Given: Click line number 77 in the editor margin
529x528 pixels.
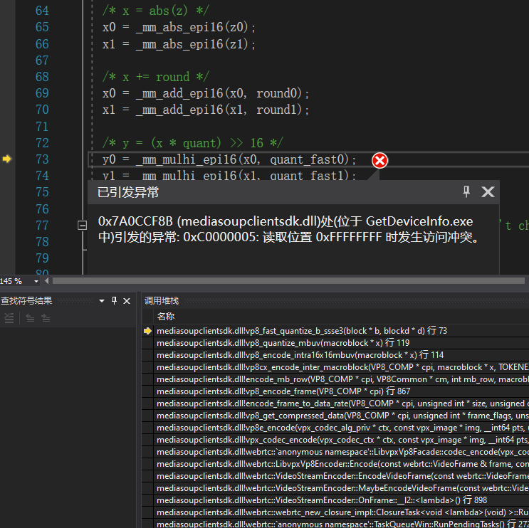Looking at the screenshot, I should (x=42, y=226).
